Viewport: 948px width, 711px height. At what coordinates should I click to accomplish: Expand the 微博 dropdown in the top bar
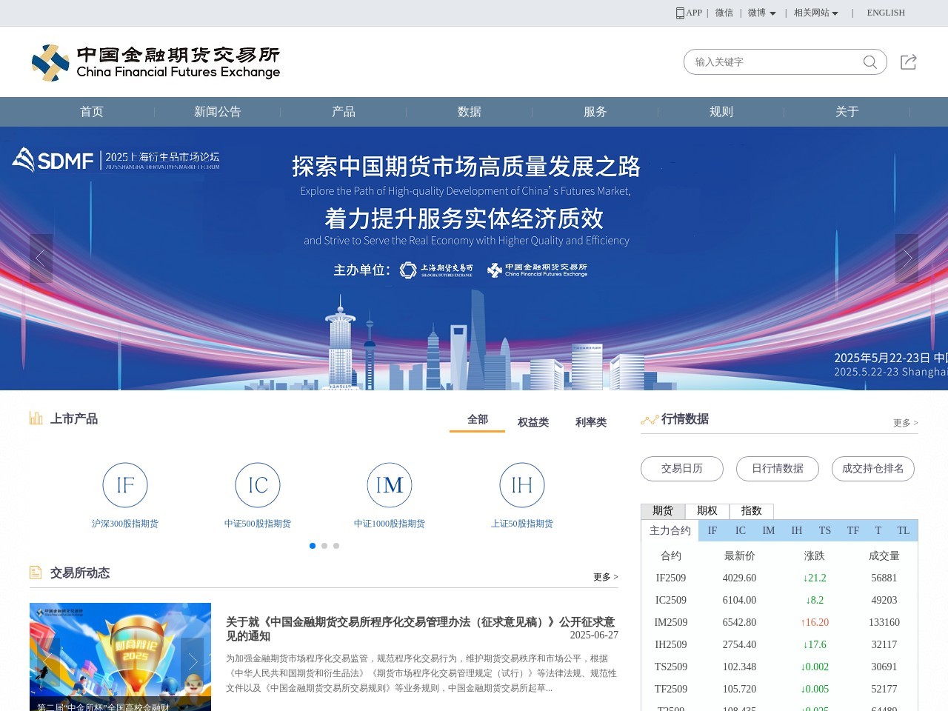761,13
